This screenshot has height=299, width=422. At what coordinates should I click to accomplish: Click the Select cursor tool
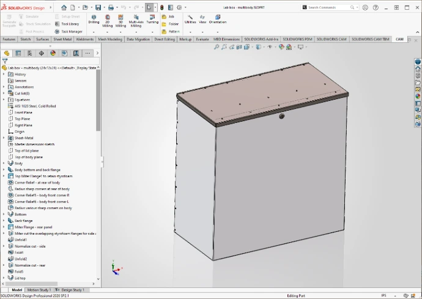coord(149,7)
